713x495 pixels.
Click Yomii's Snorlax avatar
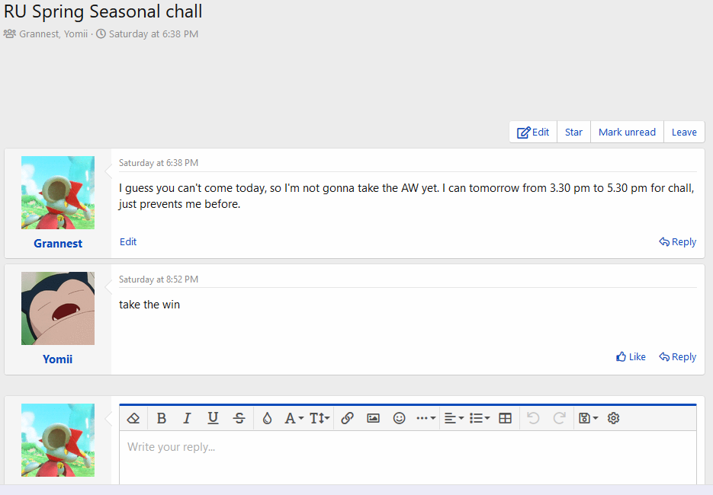coord(58,308)
